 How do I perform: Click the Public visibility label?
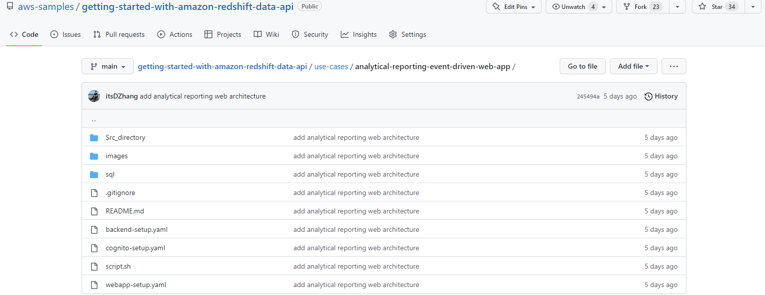coord(310,6)
